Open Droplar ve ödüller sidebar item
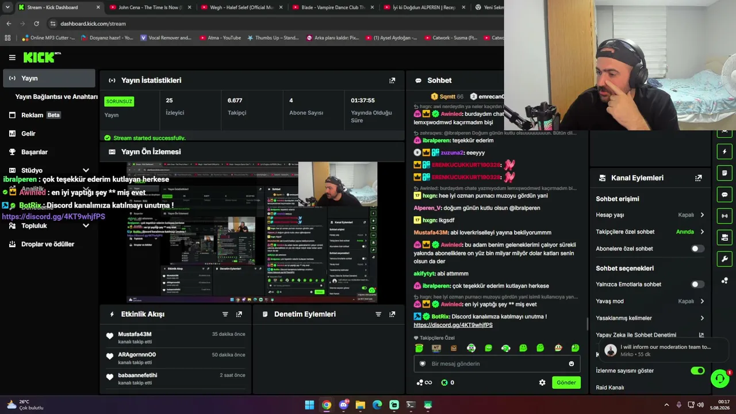Viewport: 736px width, 414px height. tap(49, 244)
